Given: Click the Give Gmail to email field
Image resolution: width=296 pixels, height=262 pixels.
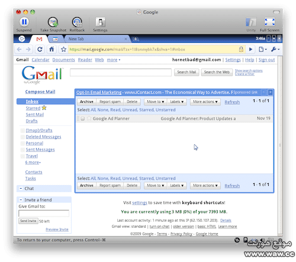Looking at the screenshot, I should click(x=44, y=214).
